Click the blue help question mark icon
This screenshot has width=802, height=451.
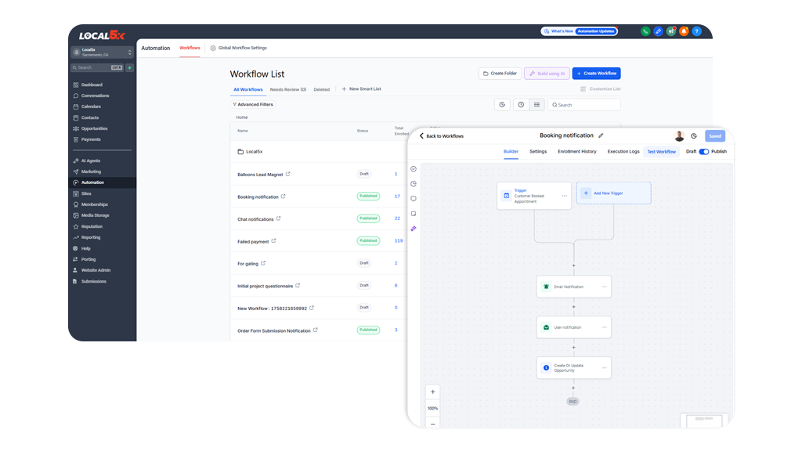696,31
